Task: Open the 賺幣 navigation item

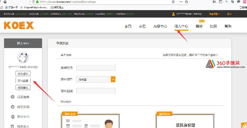Action: pos(199,26)
